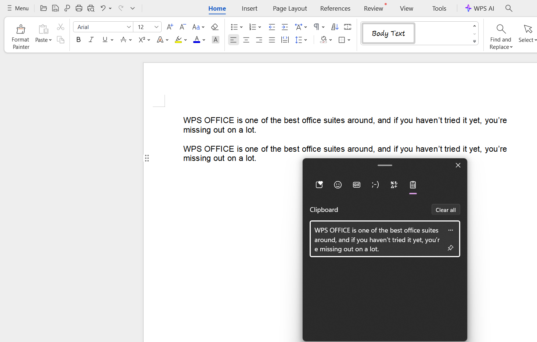Click the Clear all clipboard button

446,209
